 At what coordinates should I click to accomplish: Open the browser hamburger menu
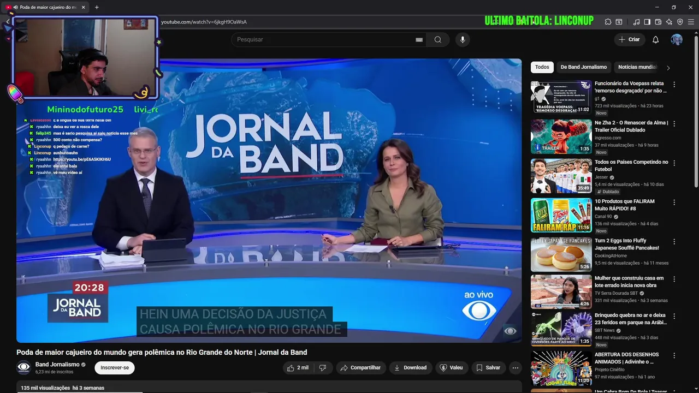click(x=691, y=22)
